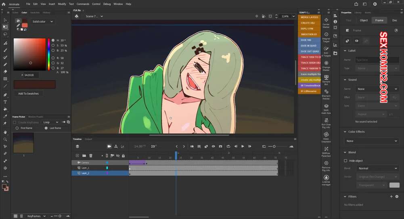Click the new layer icon in timeline
Viewport: 404px width, 219px height.
pyautogui.click(x=77, y=156)
